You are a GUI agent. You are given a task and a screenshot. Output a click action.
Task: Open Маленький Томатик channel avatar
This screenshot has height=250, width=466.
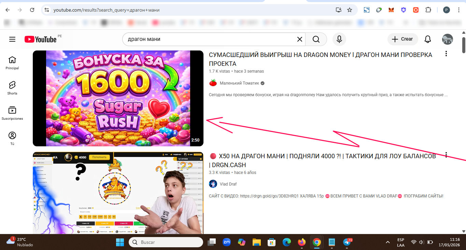pos(213,83)
